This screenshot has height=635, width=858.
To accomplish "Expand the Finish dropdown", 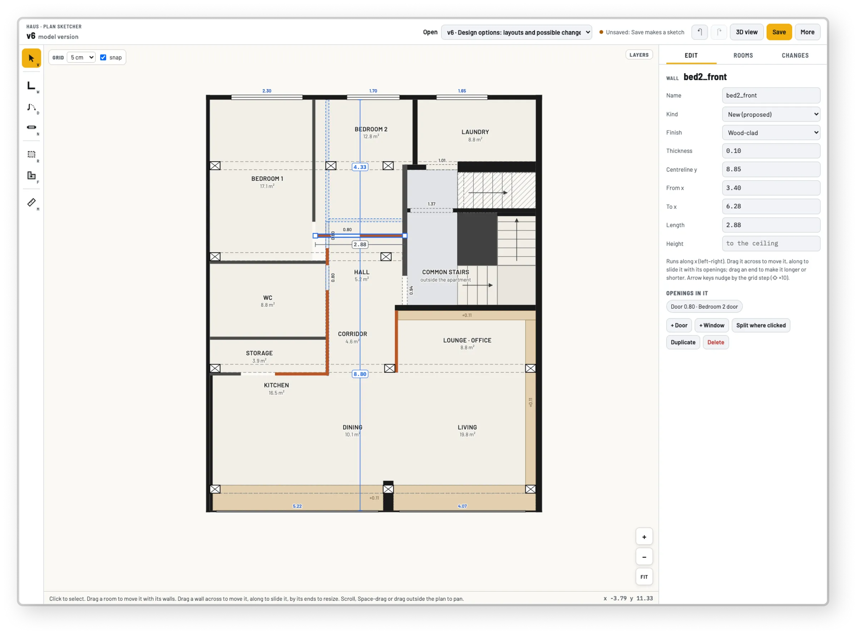I will pyautogui.click(x=771, y=133).
